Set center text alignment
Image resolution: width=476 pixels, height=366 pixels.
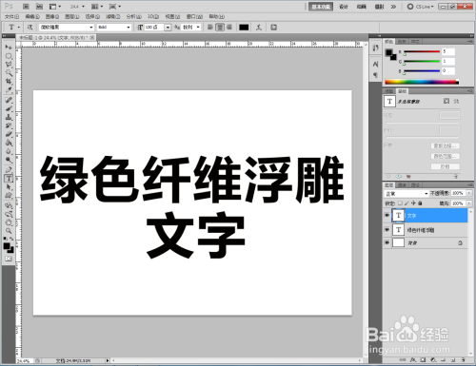click(220, 28)
